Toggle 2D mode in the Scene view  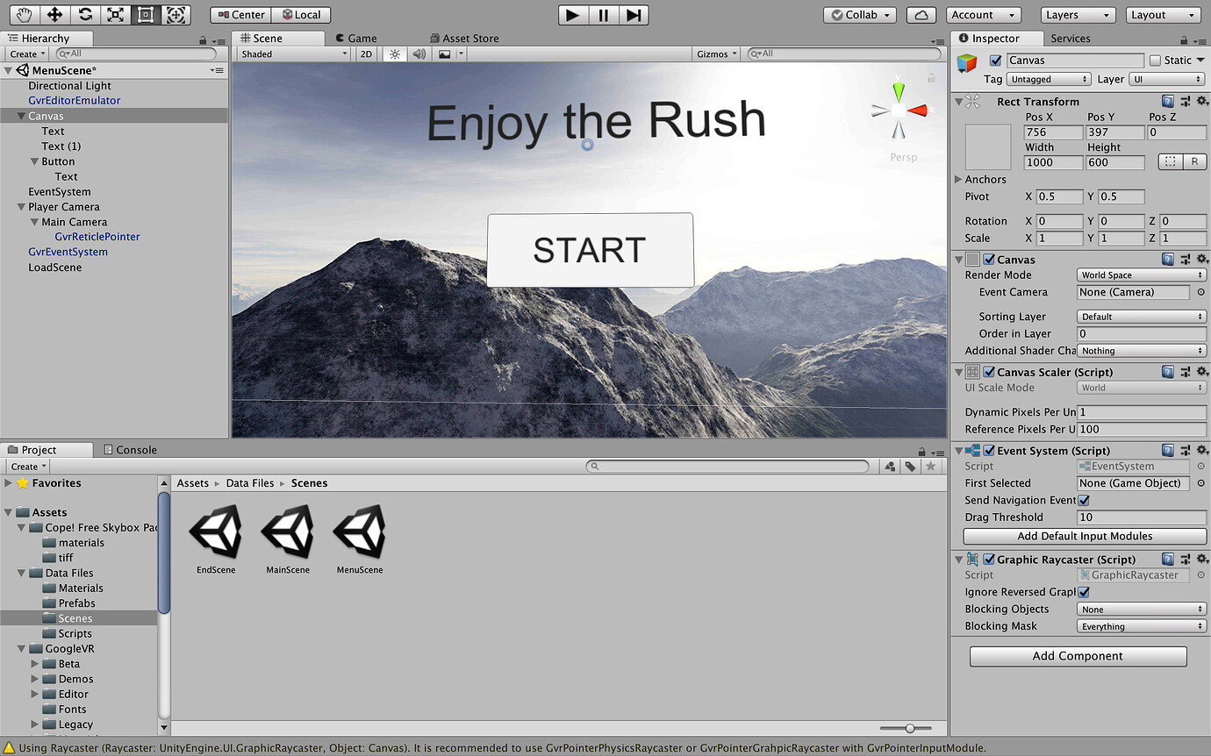[x=366, y=53]
